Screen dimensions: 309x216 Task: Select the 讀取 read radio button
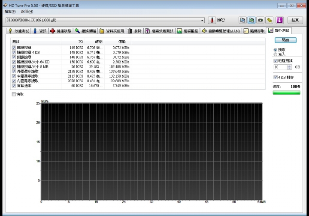(x=275, y=50)
